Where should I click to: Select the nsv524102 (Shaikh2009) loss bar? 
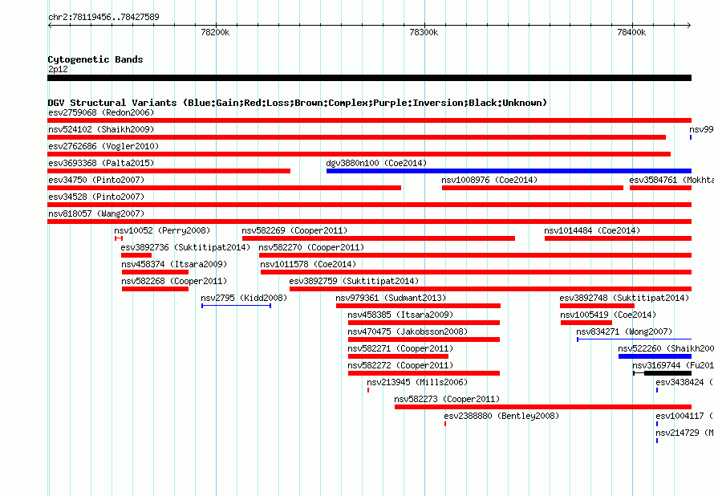[356, 137]
